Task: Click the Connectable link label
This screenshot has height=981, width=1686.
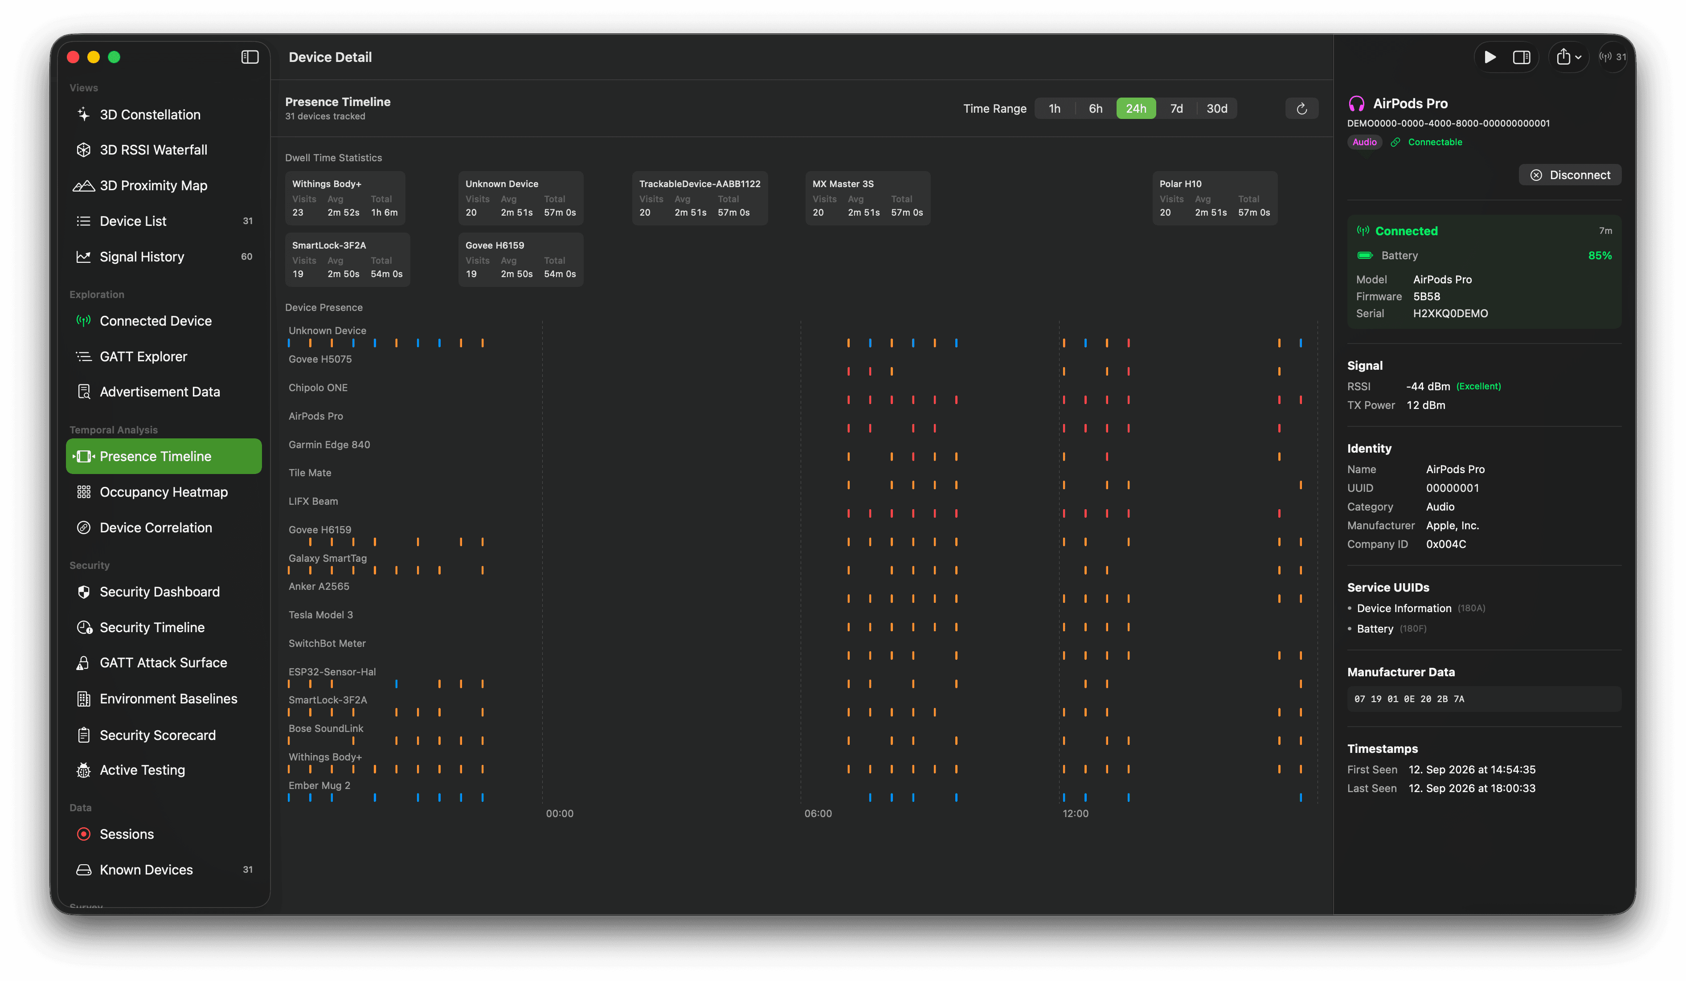Action: click(x=1434, y=142)
